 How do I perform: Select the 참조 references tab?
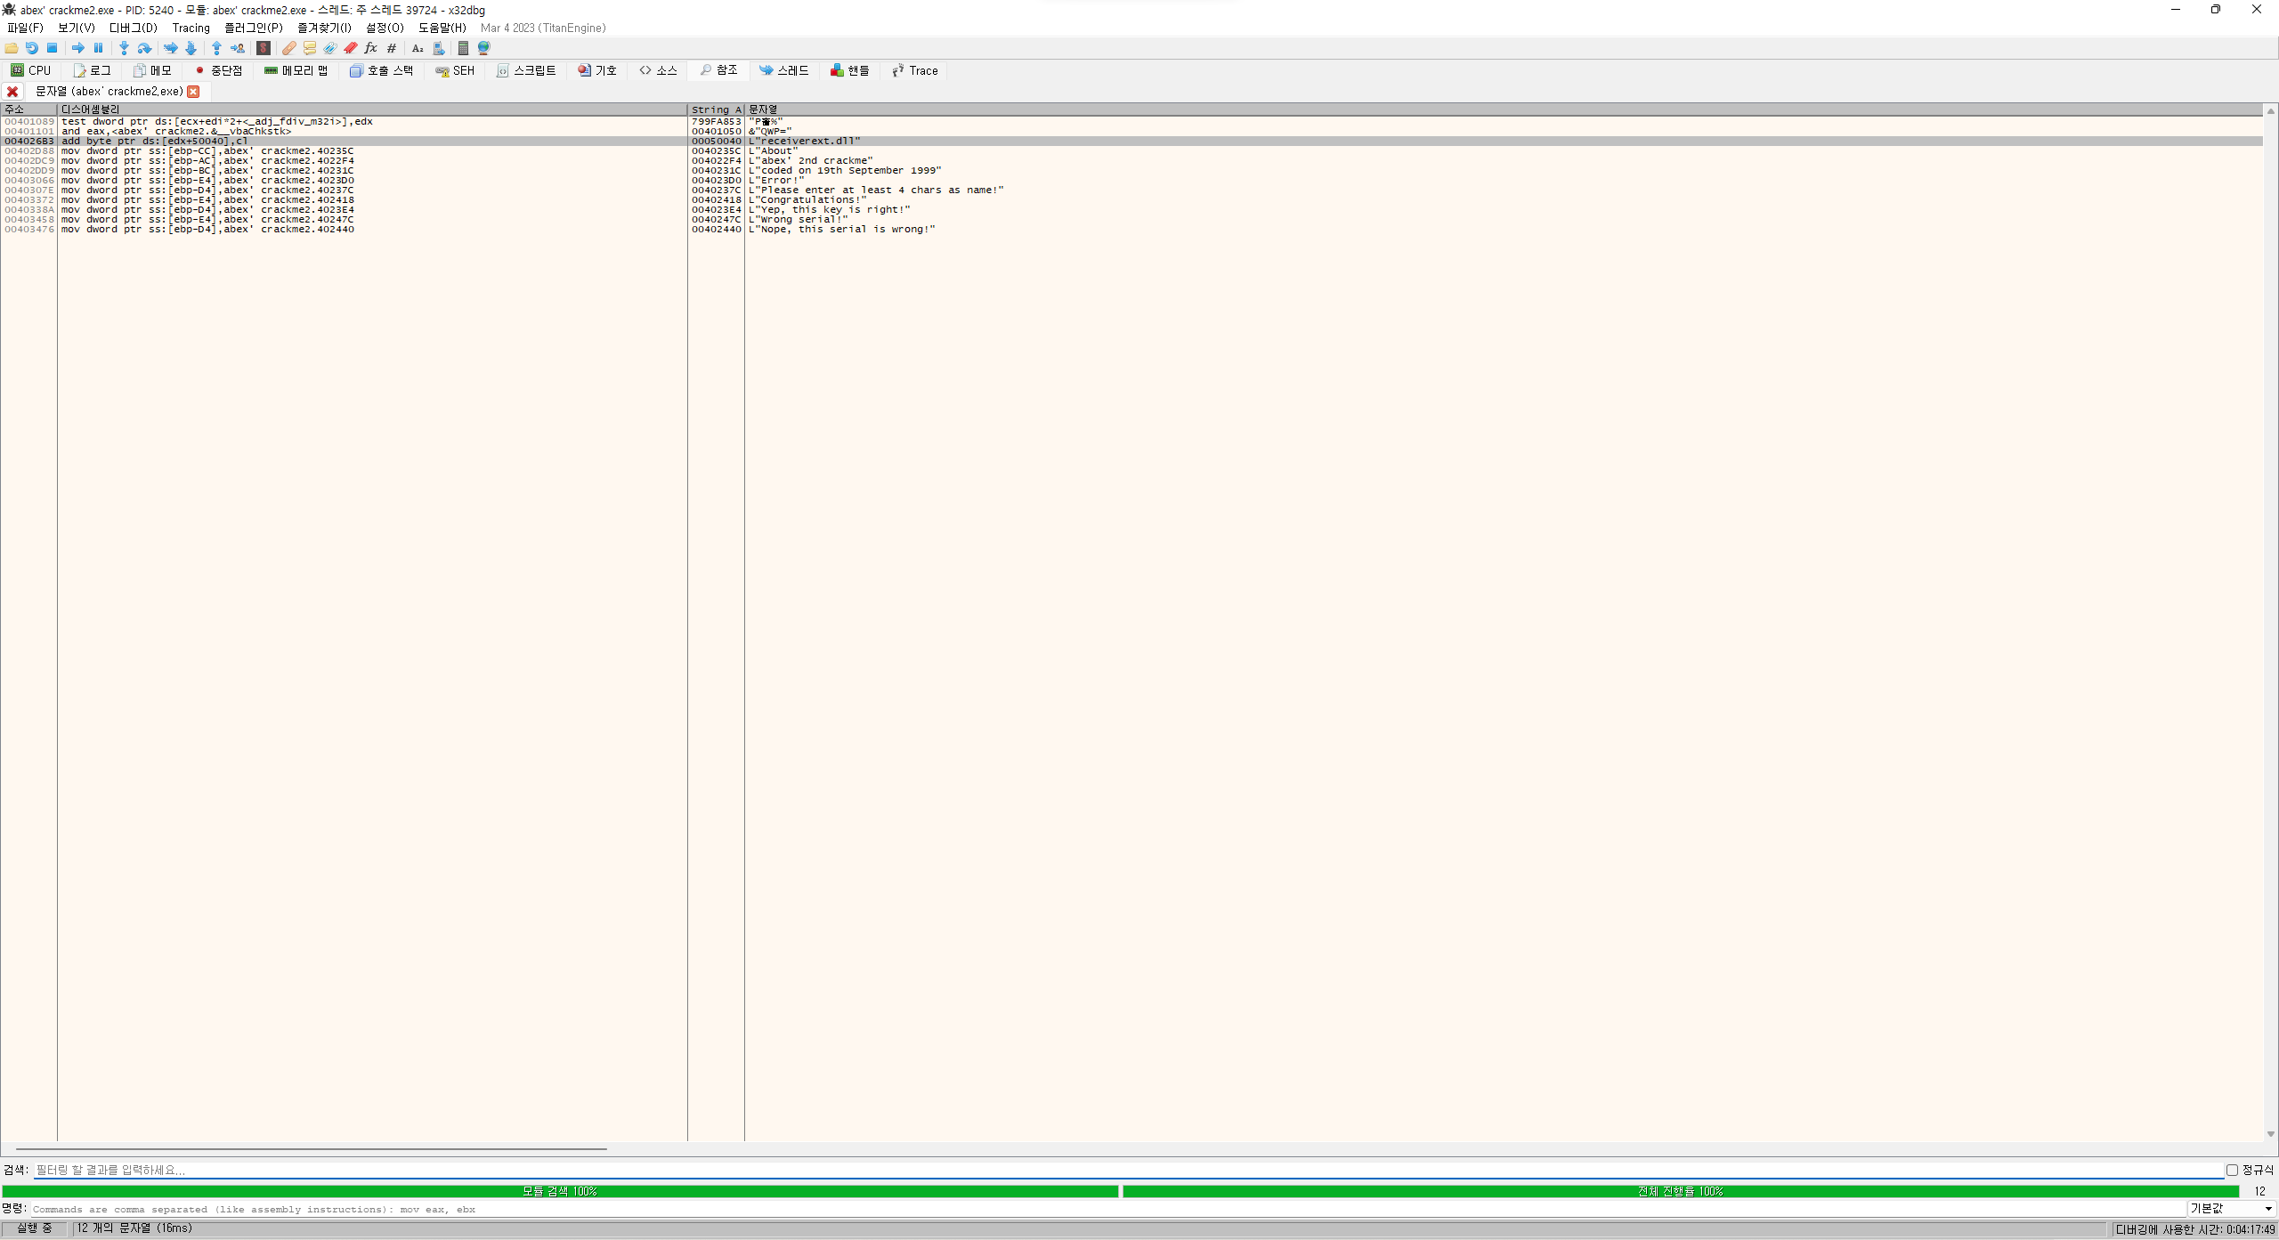click(718, 70)
